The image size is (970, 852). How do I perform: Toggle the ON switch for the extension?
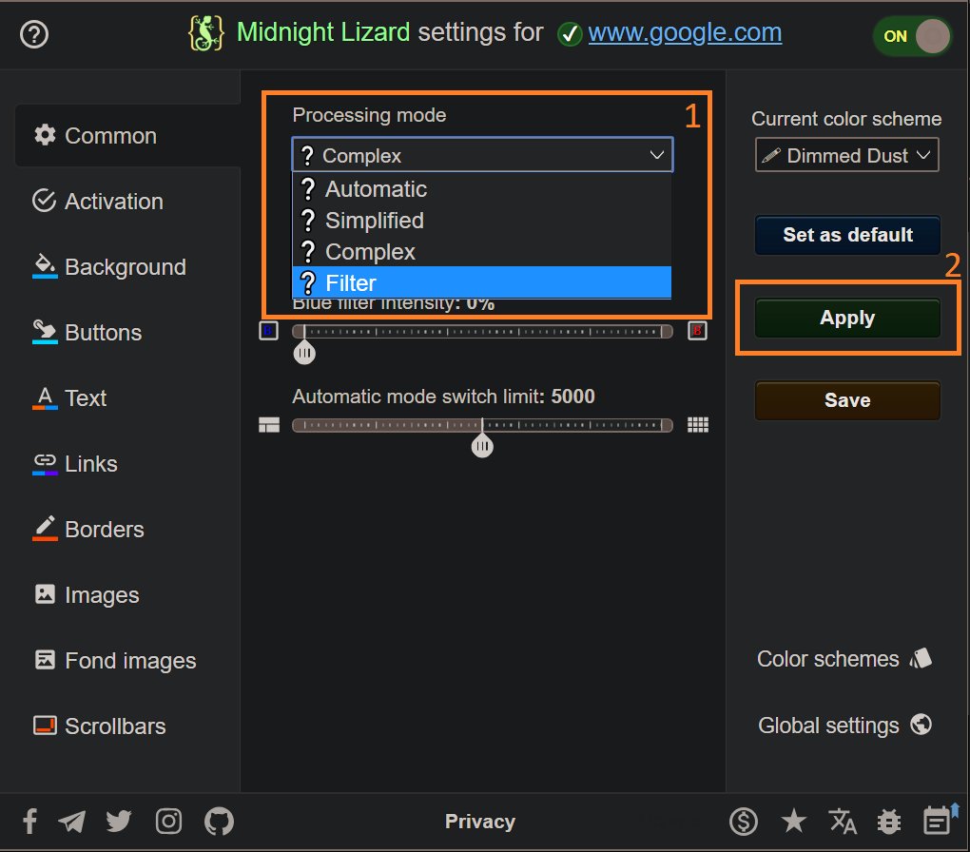914,36
